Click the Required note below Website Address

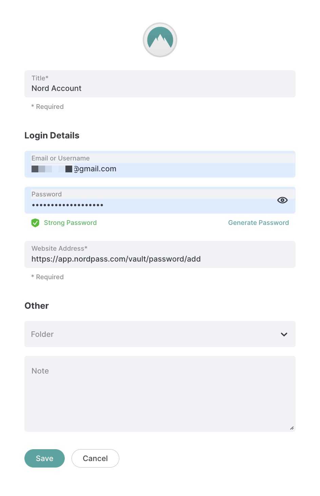pyautogui.click(x=47, y=277)
